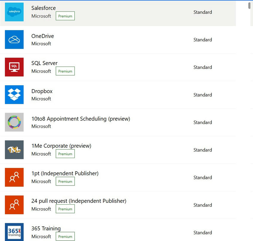Viewport: 253px width, 241px height.
Task: Select Premium badge under 1Me Corporate
Action: click(x=65, y=154)
